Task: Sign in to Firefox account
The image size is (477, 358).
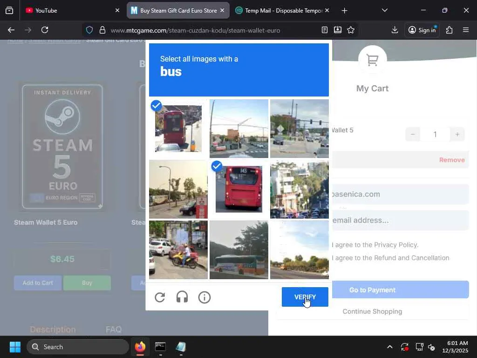Action: pos(422,30)
